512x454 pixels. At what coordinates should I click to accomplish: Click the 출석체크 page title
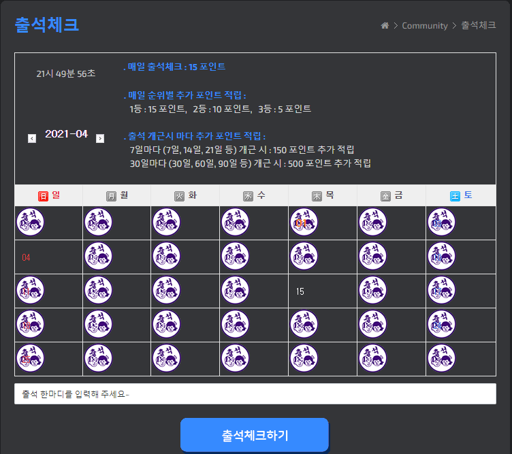pos(47,25)
